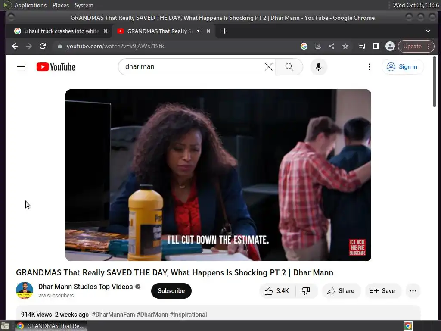Click the Sign in button
This screenshot has width=441, height=331.
click(402, 67)
